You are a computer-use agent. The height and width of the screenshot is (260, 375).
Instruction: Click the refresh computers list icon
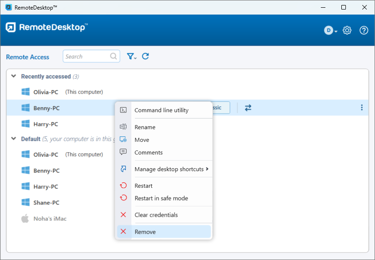point(146,56)
